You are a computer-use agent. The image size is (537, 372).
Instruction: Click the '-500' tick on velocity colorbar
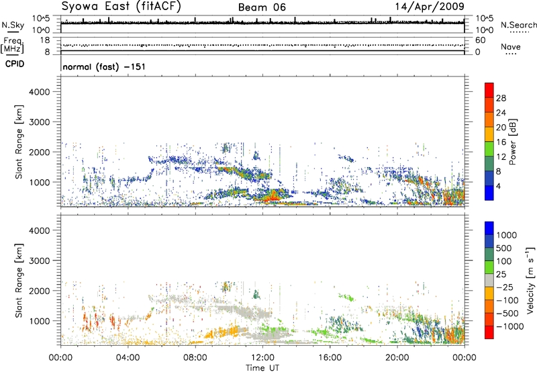(507, 313)
